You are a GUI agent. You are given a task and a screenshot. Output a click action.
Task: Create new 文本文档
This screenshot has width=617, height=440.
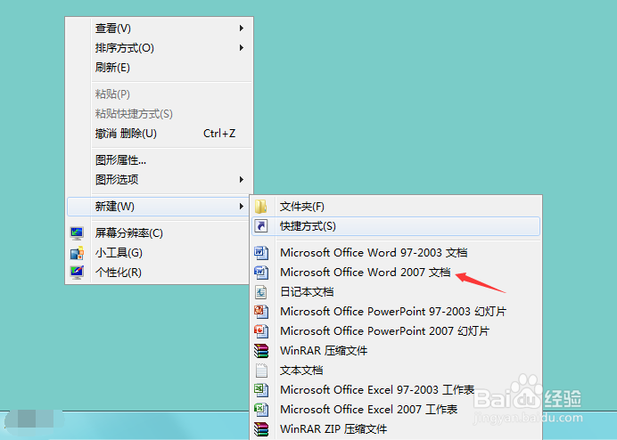(396, 370)
